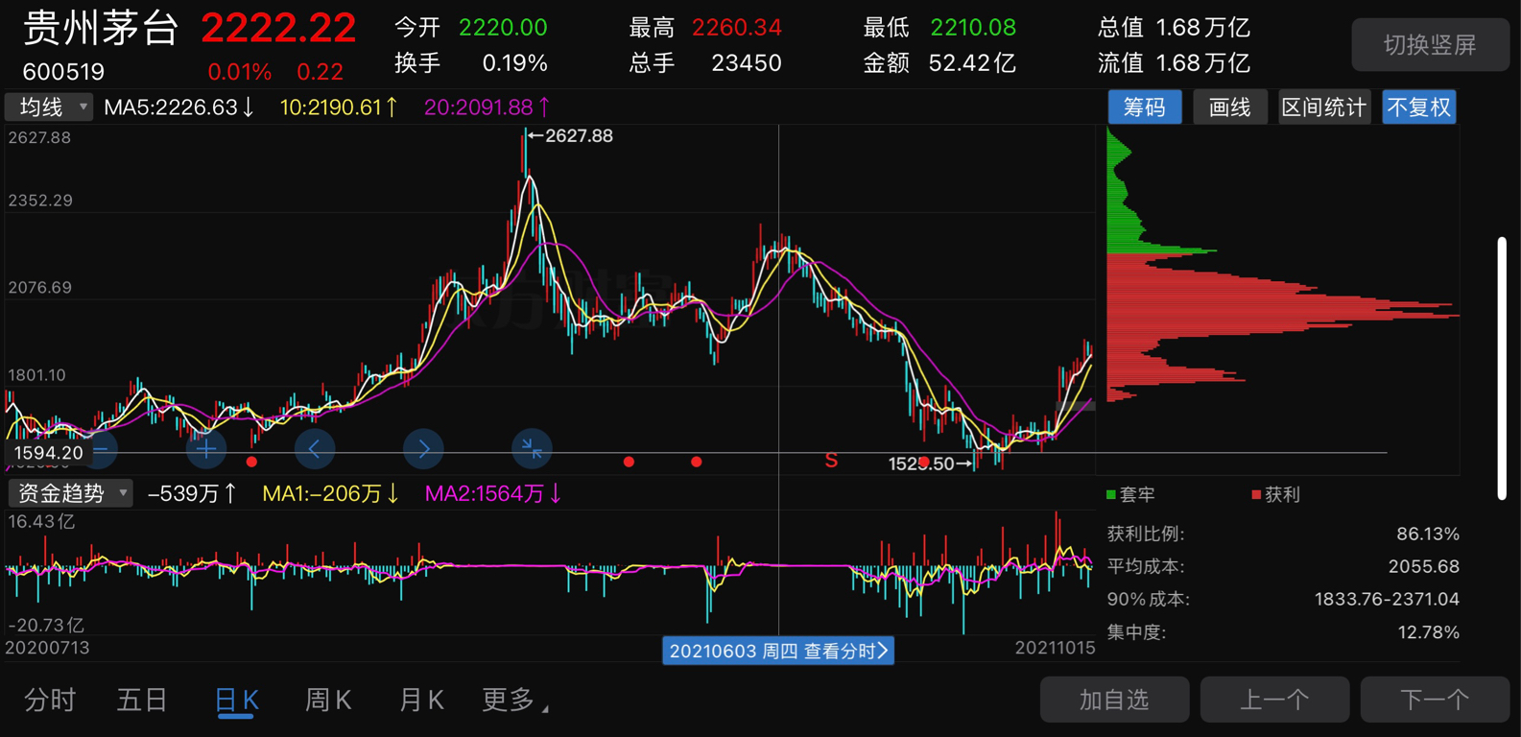Click the start date 20200713
The width and height of the screenshot is (1521, 737).
pyautogui.click(x=48, y=648)
